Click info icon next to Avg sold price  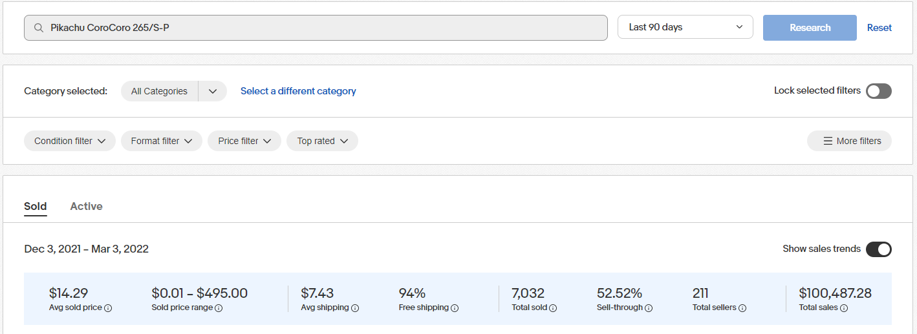tap(108, 308)
